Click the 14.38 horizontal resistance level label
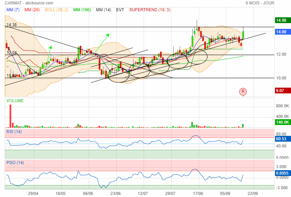Viewport: 291px width, 197px height. coord(12,25)
